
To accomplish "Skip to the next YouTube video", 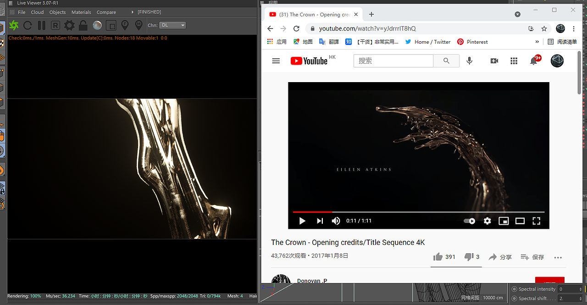I will pyautogui.click(x=320, y=221).
